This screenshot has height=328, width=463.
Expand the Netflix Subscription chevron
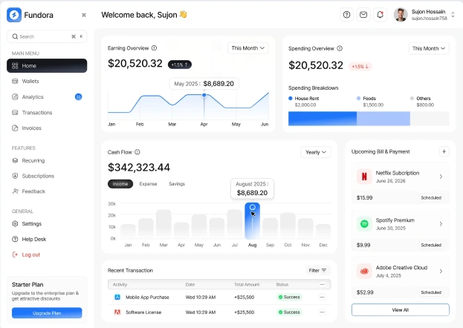coord(441,177)
